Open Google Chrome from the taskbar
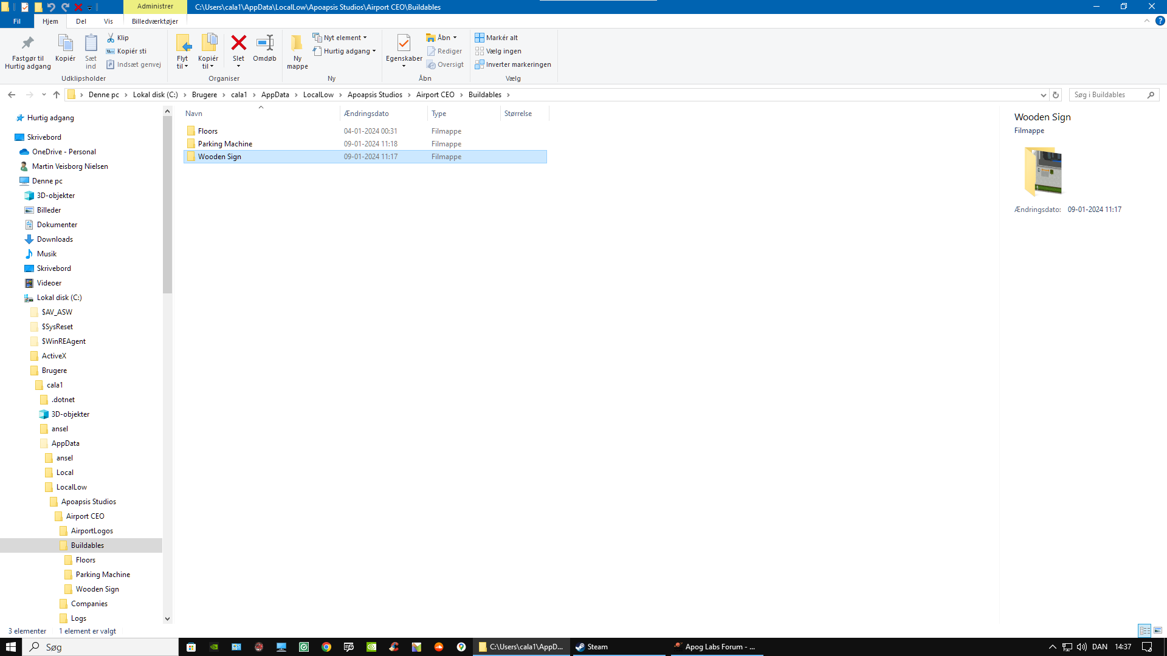Viewport: 1167px width, 656px height. tap(326, 647)
